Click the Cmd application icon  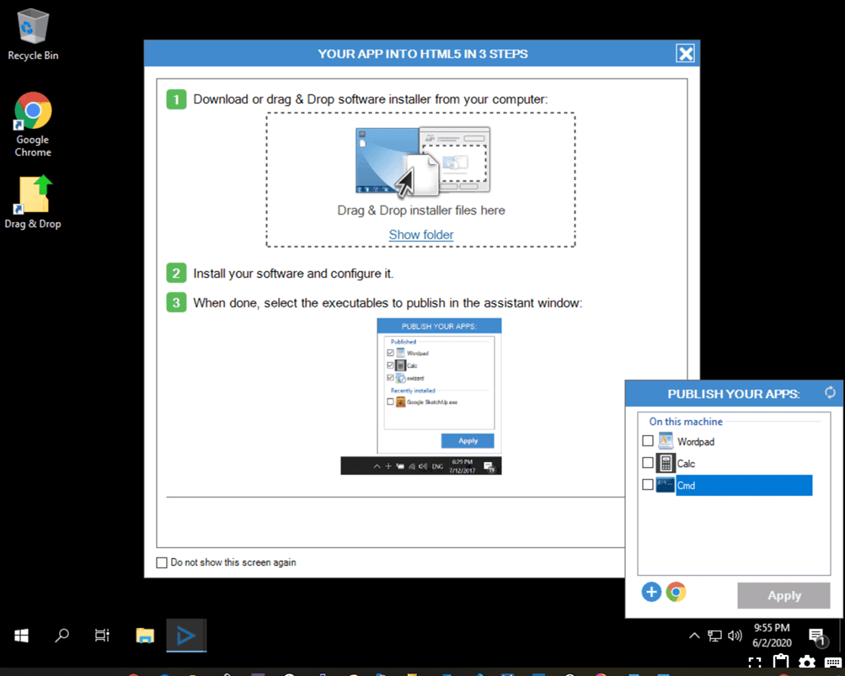pos(666,485)
